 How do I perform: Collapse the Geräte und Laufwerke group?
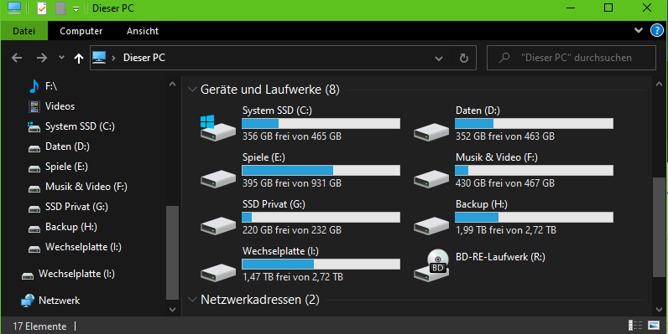[x=192, y=90]
